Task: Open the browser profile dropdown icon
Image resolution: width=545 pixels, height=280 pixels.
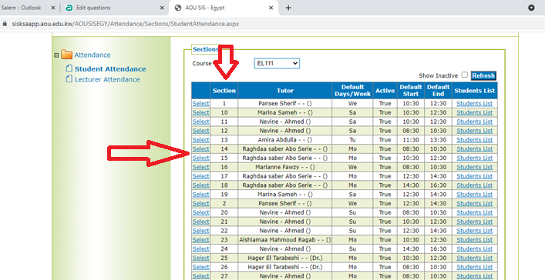Action: [531, 8]
